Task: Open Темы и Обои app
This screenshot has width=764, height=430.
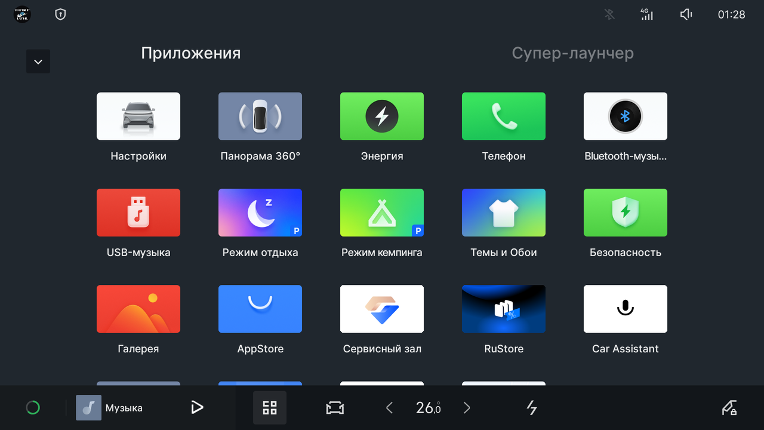Action: point(504,213)
